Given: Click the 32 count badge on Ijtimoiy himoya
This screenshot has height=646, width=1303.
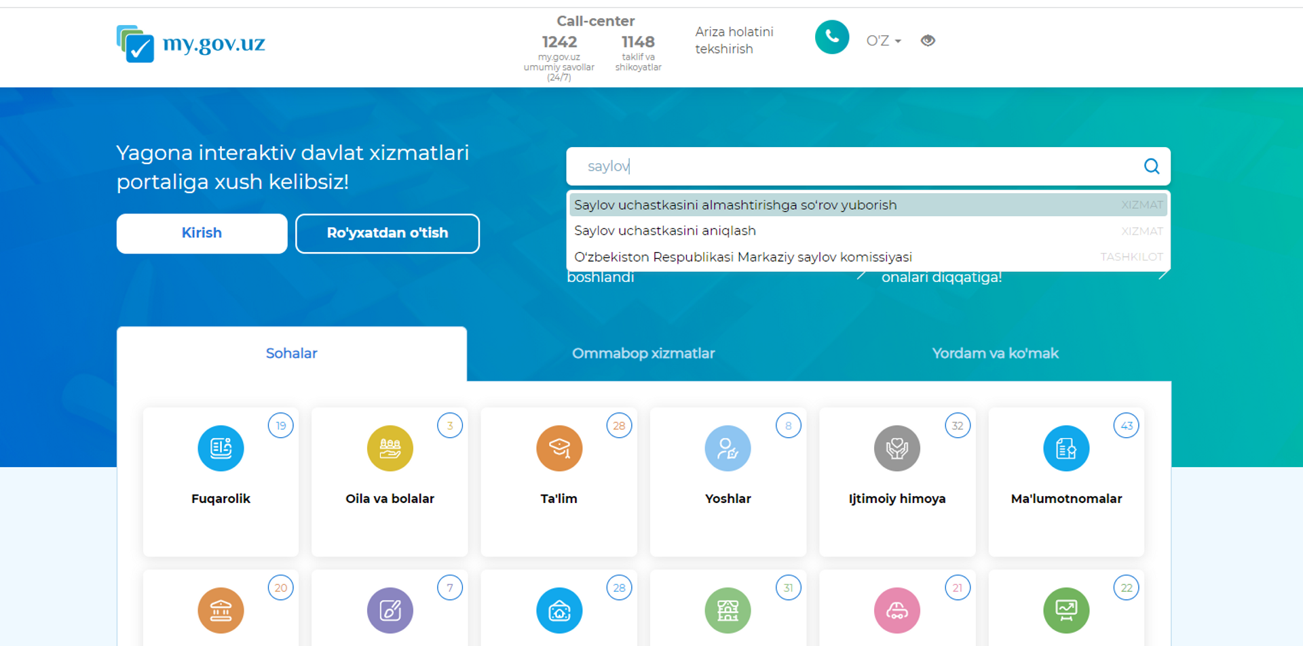Looking at the screenshot, I should 958,426.
